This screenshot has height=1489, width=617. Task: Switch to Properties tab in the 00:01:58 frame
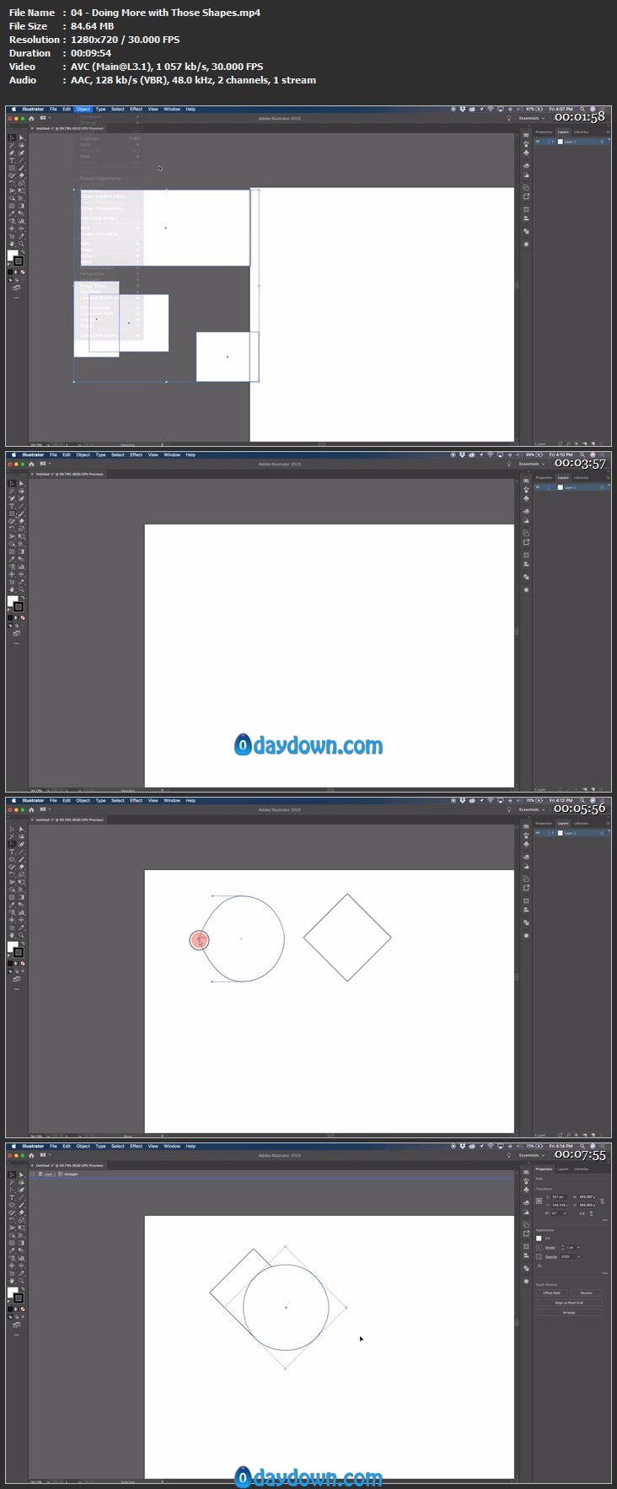point(544,132)
